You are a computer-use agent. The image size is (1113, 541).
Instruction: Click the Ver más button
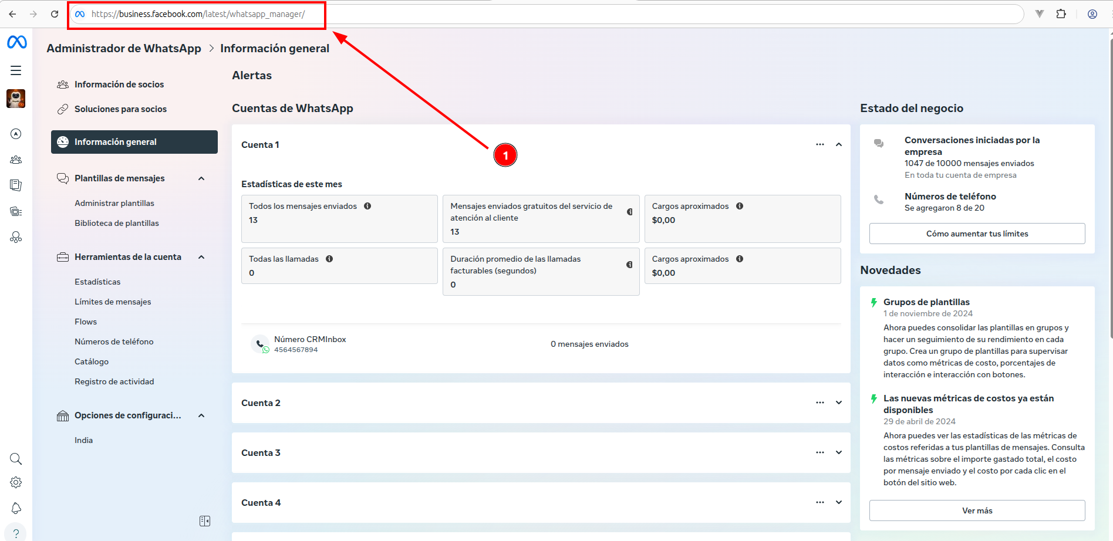(977, 510)
